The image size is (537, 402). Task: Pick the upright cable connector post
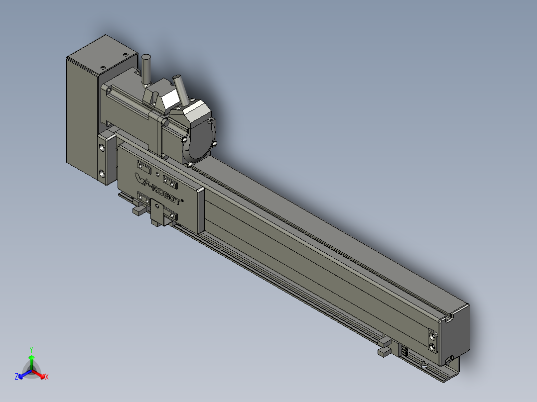[x=146, y=69]
